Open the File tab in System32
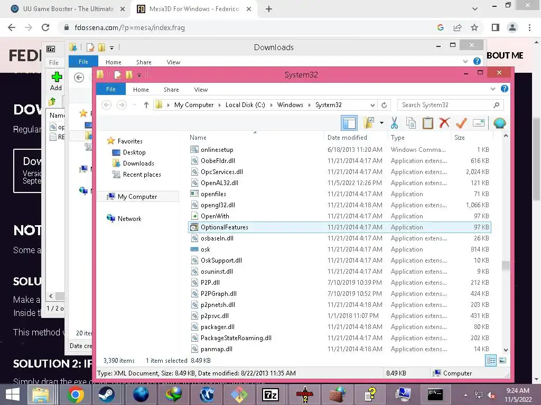Viewport: 541px width, 405px height. 111,89
